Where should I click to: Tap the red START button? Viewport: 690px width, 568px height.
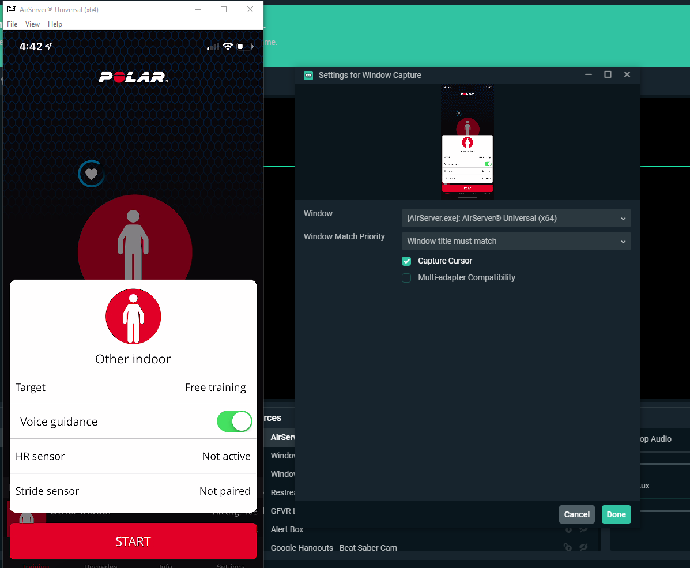(x=133, y=541)
